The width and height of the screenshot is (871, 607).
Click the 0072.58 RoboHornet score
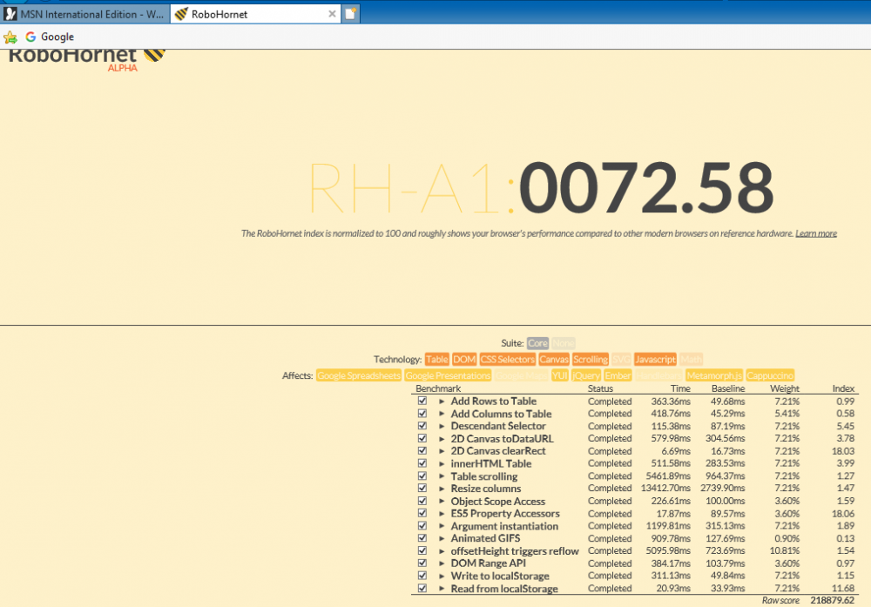(x=646, y=188)
